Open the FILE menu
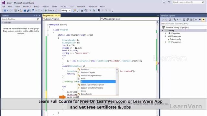Viewport: 207px width, 116px height. coord(3,6)
